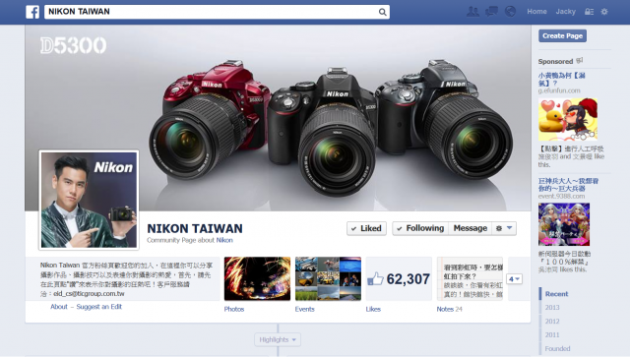This screenshot has width=630, height=357.
Task: Open the friend requests icon
Action: [472, 12]
